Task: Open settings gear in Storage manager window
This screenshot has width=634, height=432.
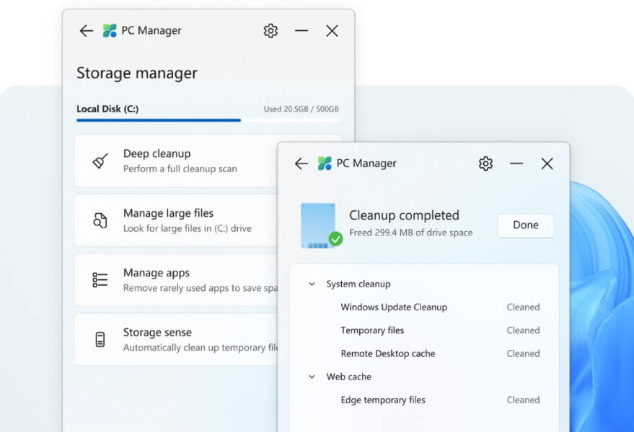Action: click(270, 31)
